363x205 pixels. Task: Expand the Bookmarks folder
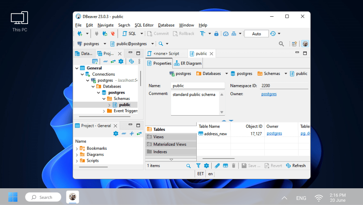click(x=77, y=149)
